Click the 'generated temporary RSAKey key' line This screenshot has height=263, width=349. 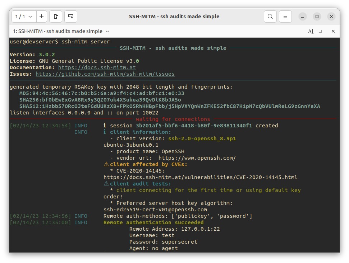(121, 87)
